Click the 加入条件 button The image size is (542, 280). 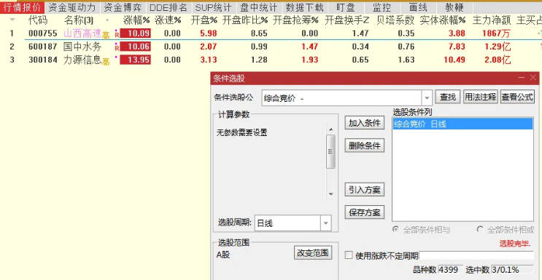364,123
